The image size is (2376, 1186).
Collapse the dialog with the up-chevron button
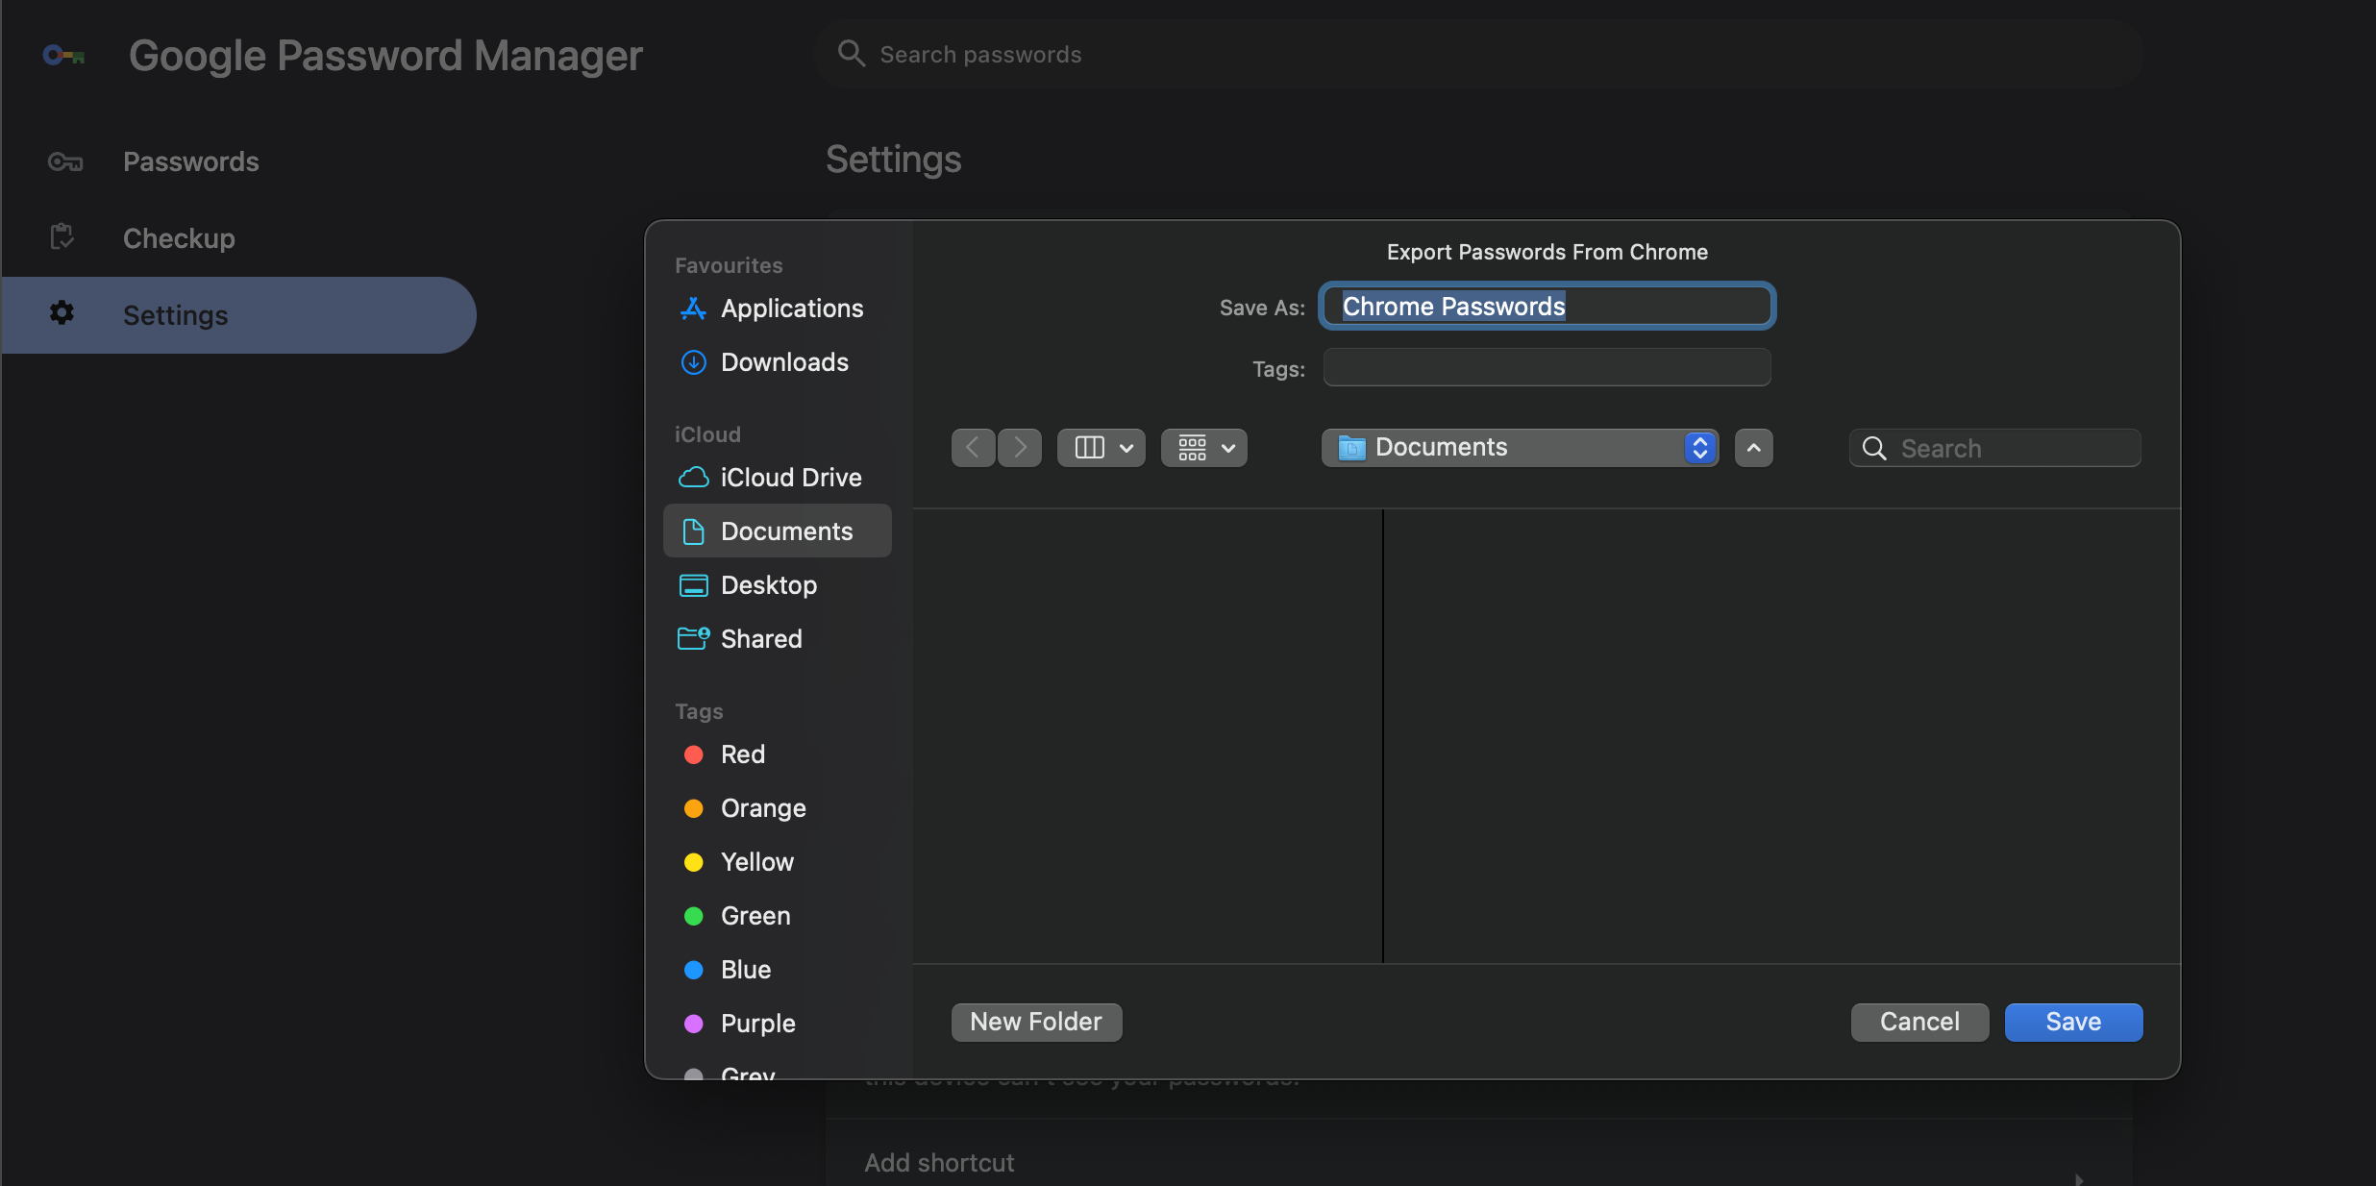pyautogui.click(x=1754, y=448)
